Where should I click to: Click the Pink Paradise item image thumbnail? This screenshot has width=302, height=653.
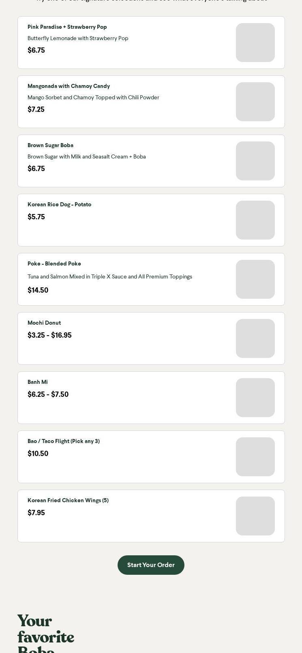255,43
